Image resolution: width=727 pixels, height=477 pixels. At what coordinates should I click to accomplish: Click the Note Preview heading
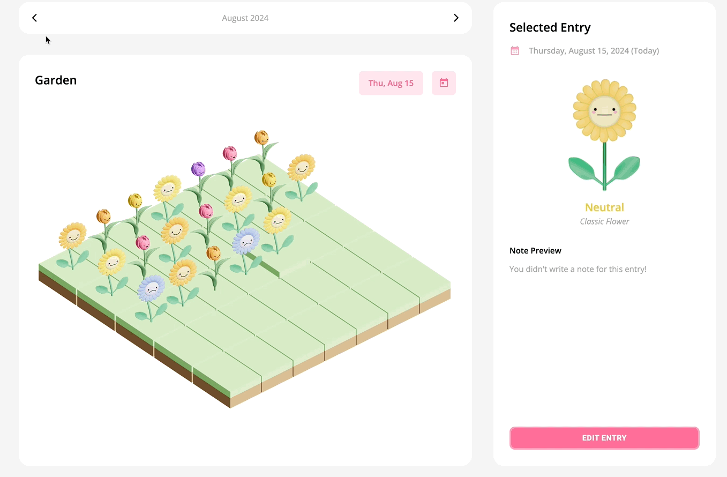click(x=535, y=251)
